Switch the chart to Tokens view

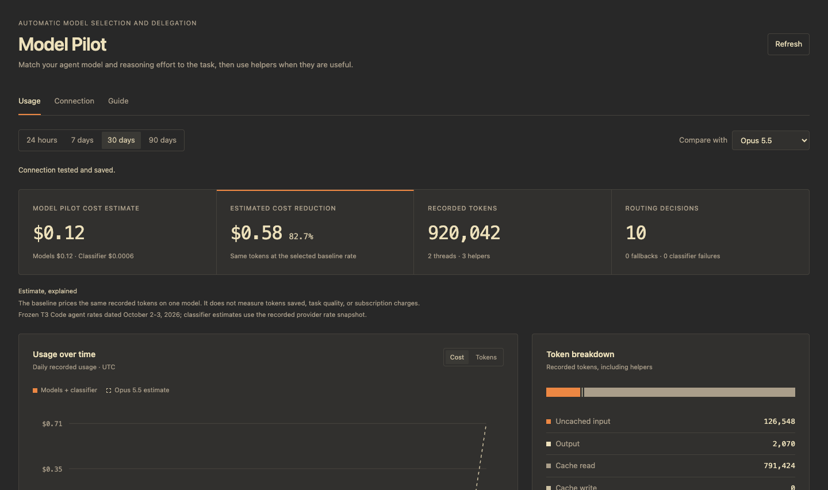486,357
